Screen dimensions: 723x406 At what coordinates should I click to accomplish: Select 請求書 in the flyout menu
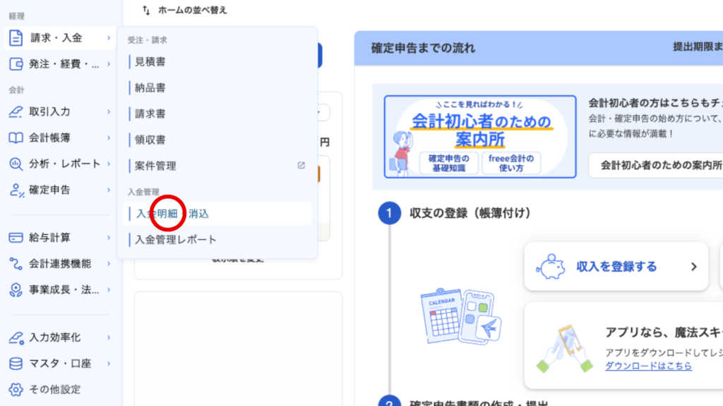coord(150,113)
